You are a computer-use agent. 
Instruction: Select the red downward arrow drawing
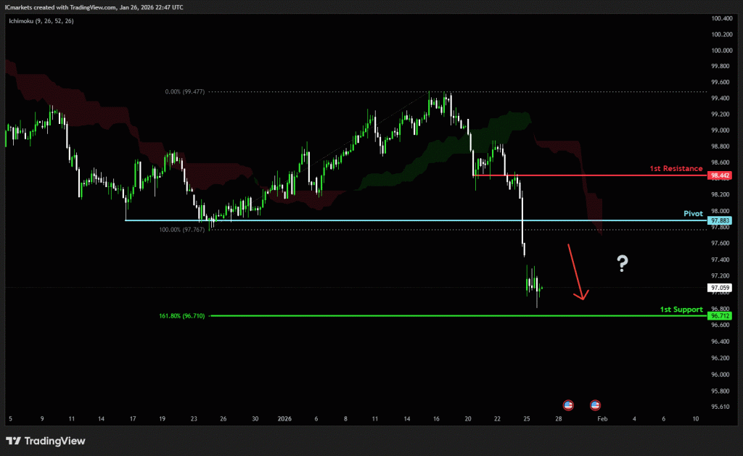tap(577, 272)
